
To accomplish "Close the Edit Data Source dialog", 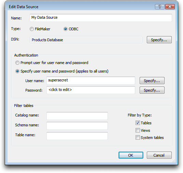I will [170, 6].
